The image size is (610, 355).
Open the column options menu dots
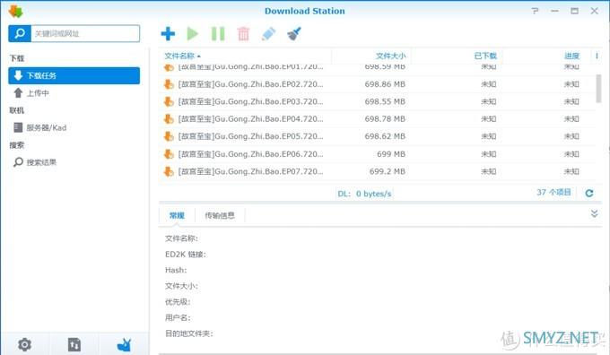tap(597, 56)
